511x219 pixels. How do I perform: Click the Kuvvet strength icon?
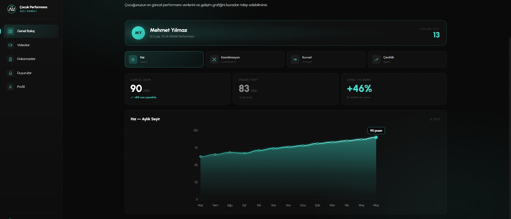[295, 59]
